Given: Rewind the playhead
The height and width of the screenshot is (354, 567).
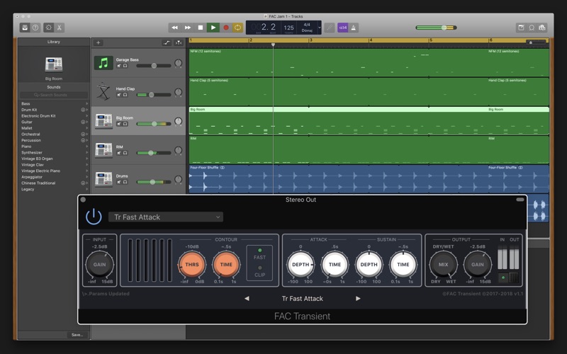Looking at the screenshot, I should pos(174,28).
